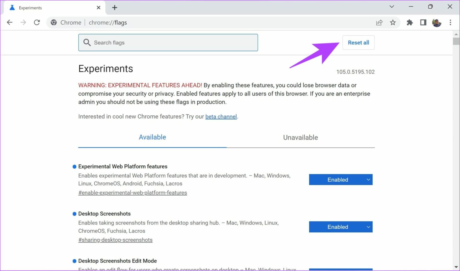Screen dimensions: 460x271
Task: Open the beta channel link
Action: [x=221, y=116]
